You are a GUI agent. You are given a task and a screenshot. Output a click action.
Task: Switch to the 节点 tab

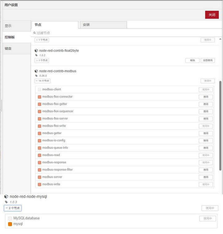tap(55, 25)
